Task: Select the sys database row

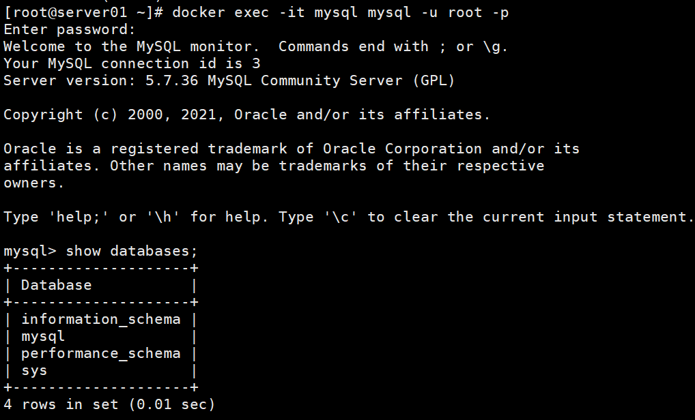Action: (x=100, y=370)
